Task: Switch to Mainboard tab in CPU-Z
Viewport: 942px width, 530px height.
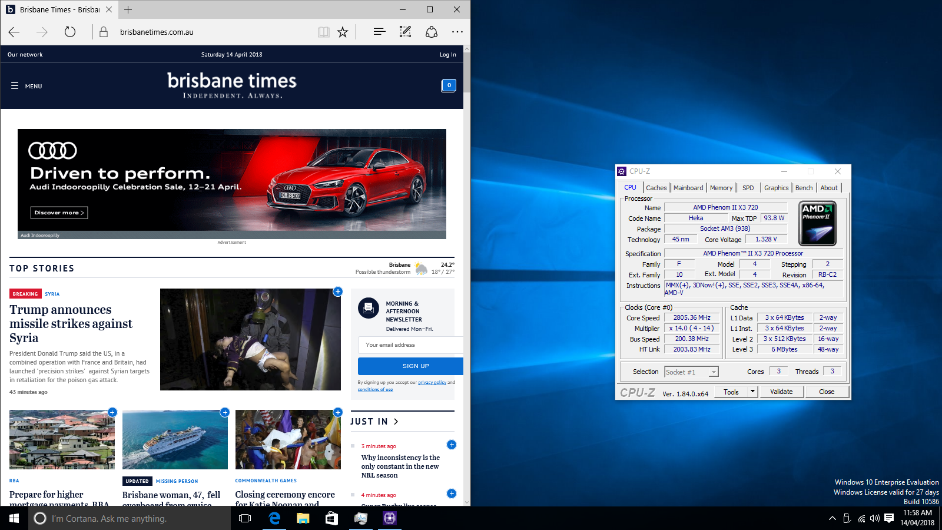Action: (688, 188)
